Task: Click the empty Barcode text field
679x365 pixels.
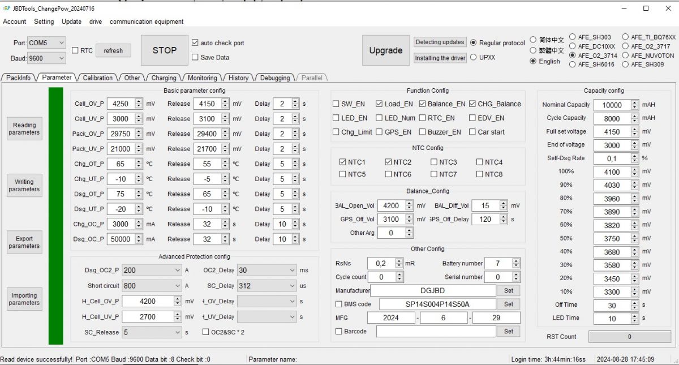Action: tap(436, 332)
